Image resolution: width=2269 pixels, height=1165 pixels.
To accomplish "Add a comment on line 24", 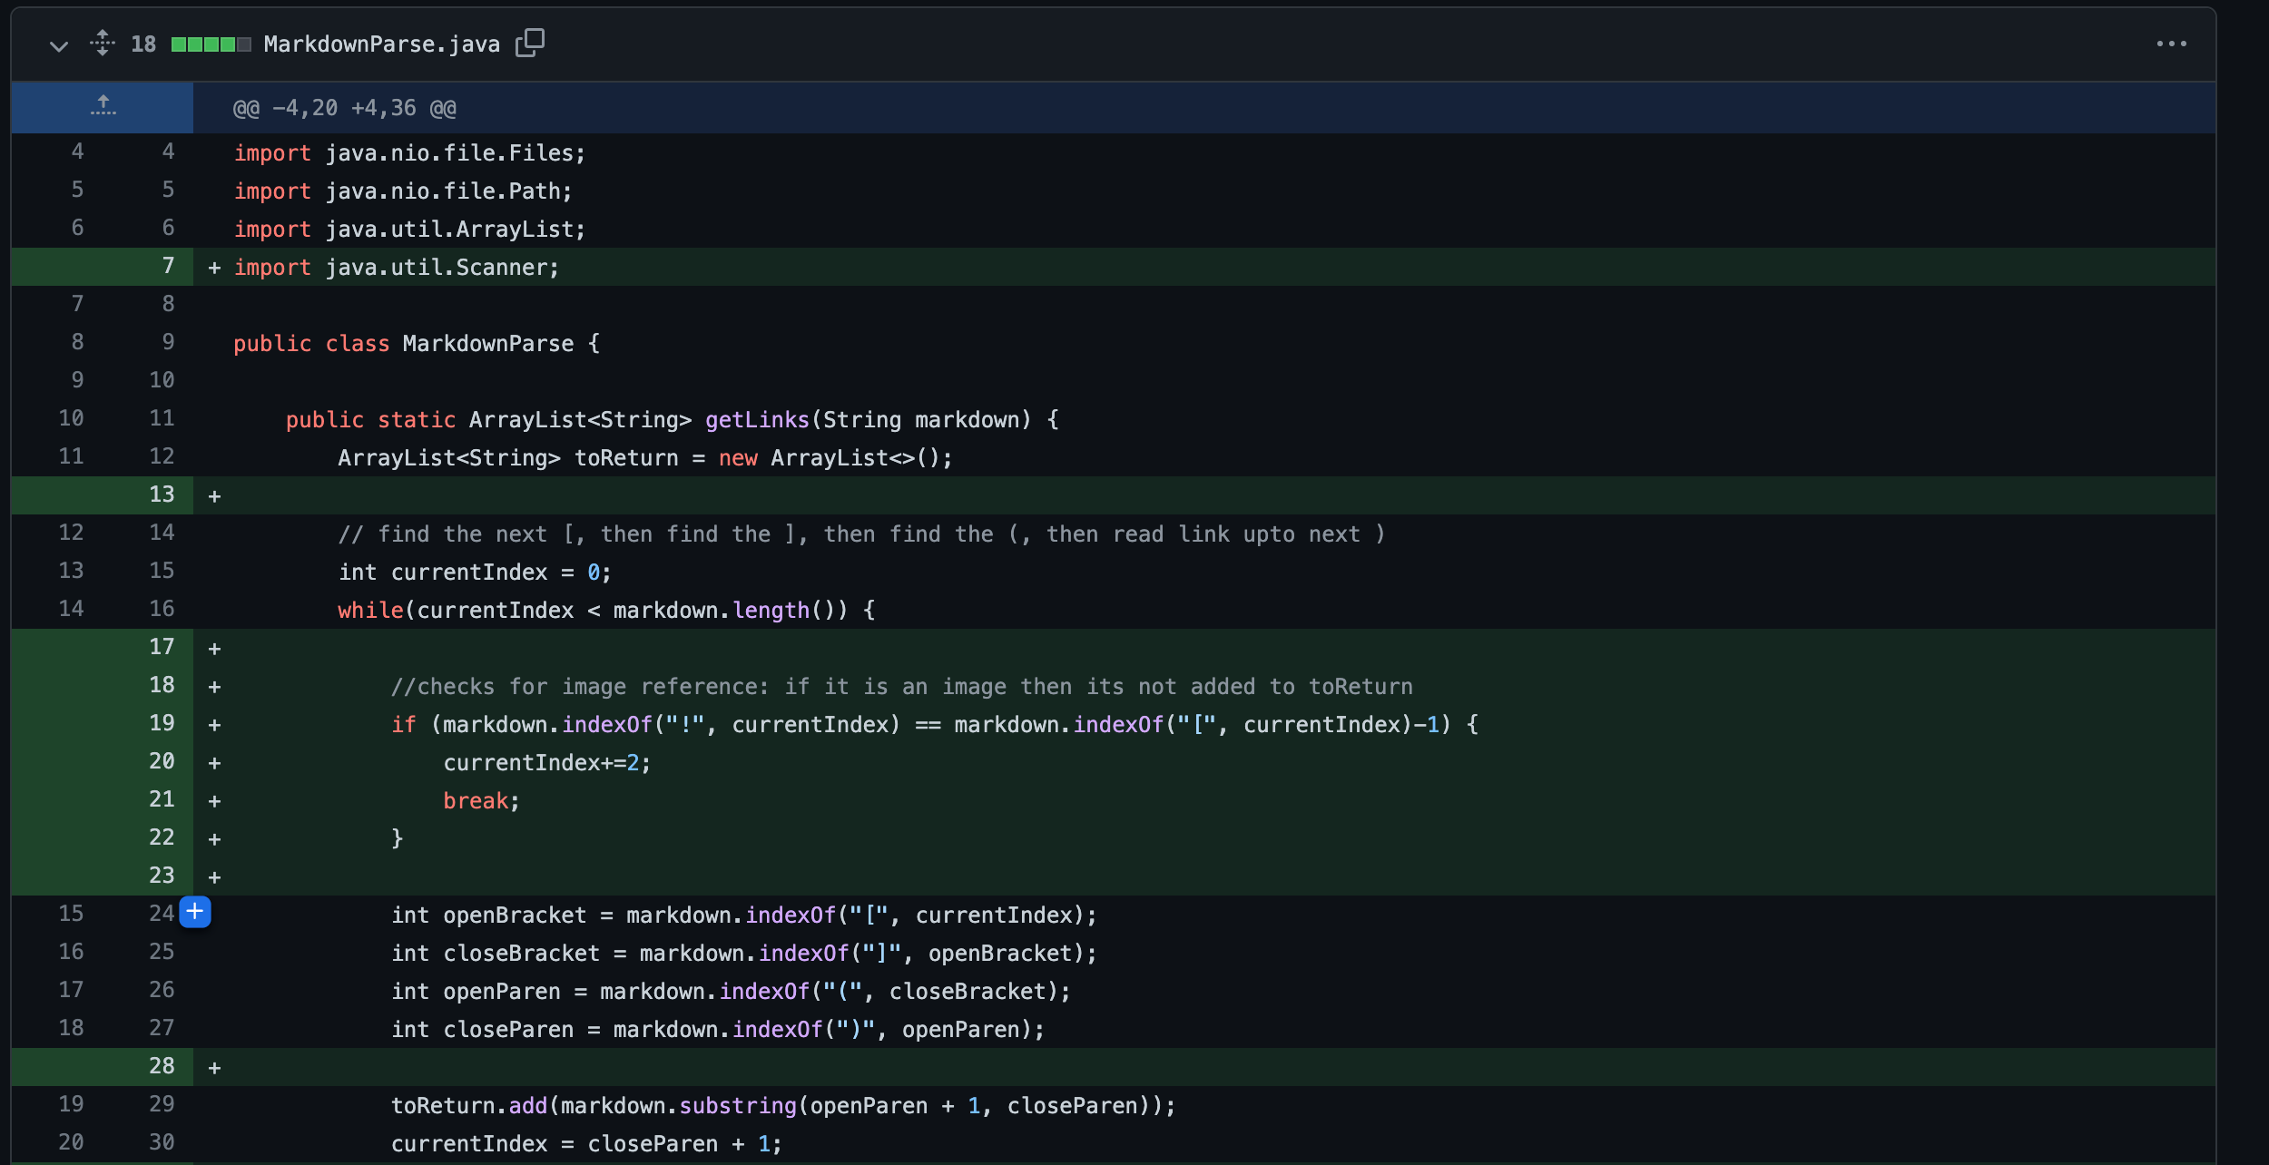I will [x=195, y=912].
